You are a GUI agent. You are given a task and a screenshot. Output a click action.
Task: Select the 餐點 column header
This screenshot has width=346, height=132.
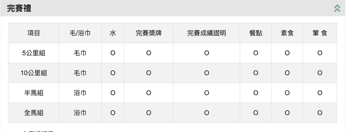(x=256, y=33)
